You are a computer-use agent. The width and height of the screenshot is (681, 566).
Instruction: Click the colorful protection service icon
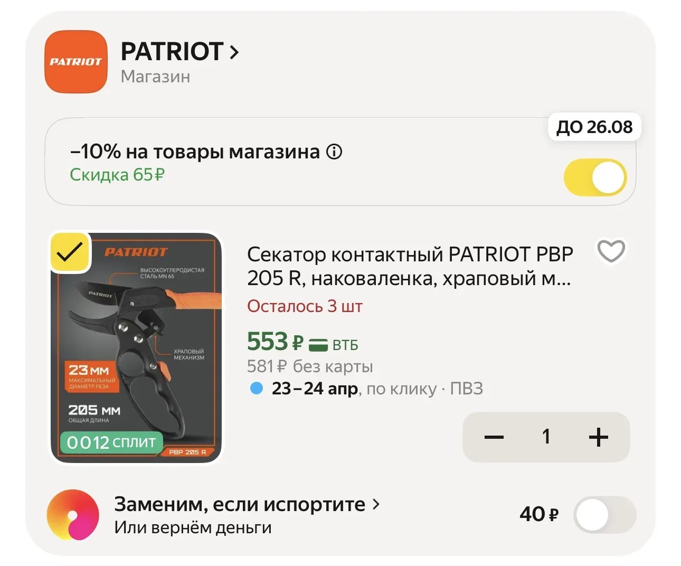coord(73,515)
